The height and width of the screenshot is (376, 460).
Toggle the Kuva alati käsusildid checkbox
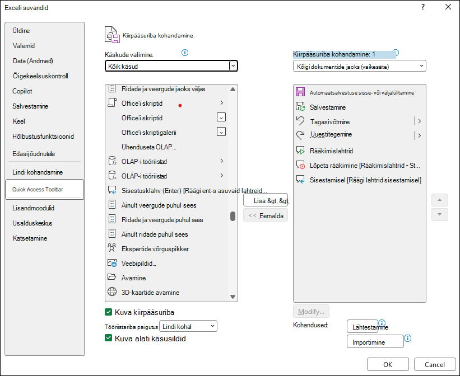coord(108,338)
